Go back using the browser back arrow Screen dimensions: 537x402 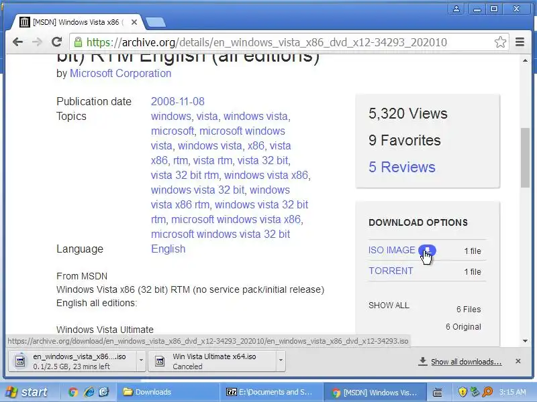click(17, 42)
